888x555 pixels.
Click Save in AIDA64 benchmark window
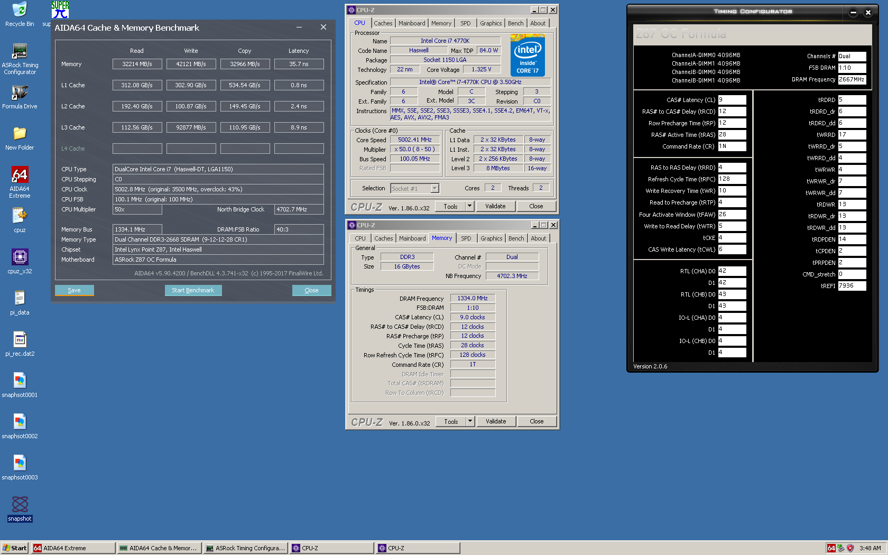point(75,290)
